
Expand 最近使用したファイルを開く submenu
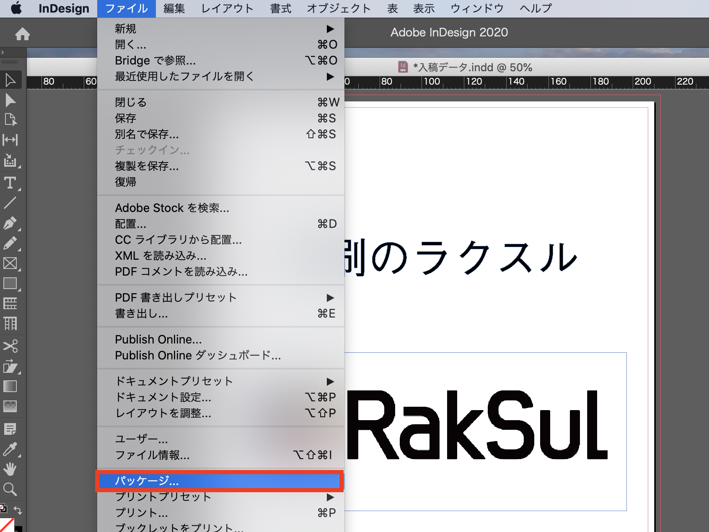[x=221, y=76]
